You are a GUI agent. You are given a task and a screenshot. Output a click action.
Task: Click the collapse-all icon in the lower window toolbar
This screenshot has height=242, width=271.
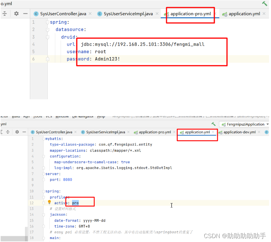pyautogui.click(x=8, y=132)
